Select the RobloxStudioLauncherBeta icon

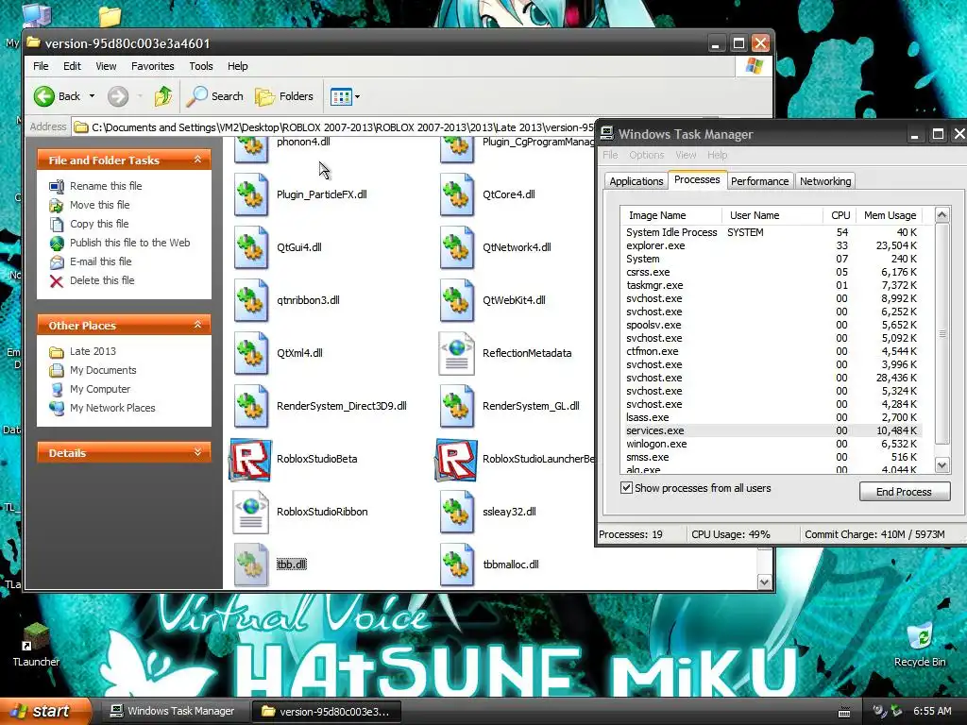click(456, 460)
